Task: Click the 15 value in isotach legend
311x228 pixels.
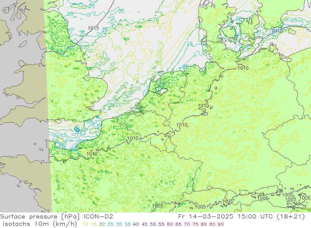Action: (x=94, y=225)
